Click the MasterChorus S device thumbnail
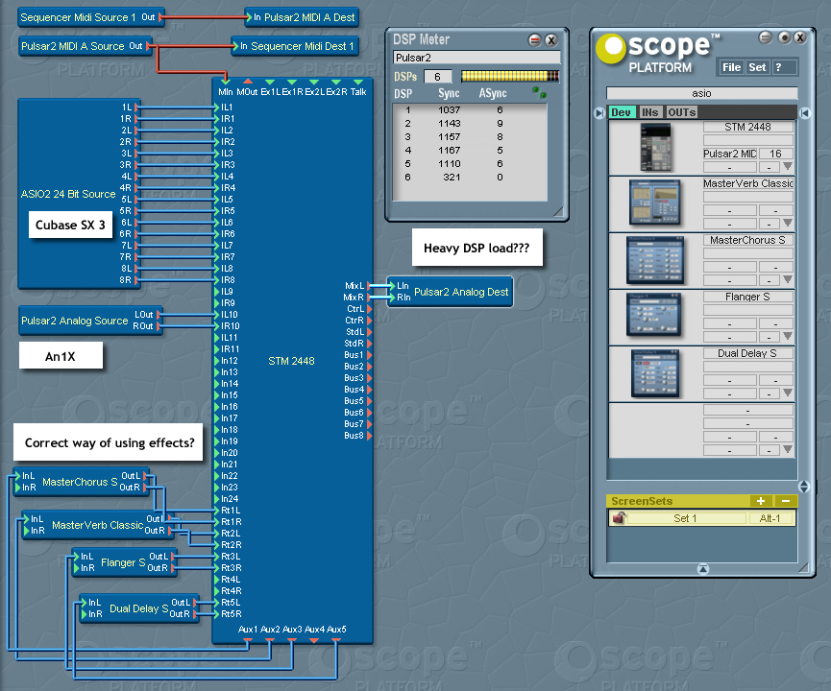This screenshot has width=831, height=691. click(x=655, y=260)
